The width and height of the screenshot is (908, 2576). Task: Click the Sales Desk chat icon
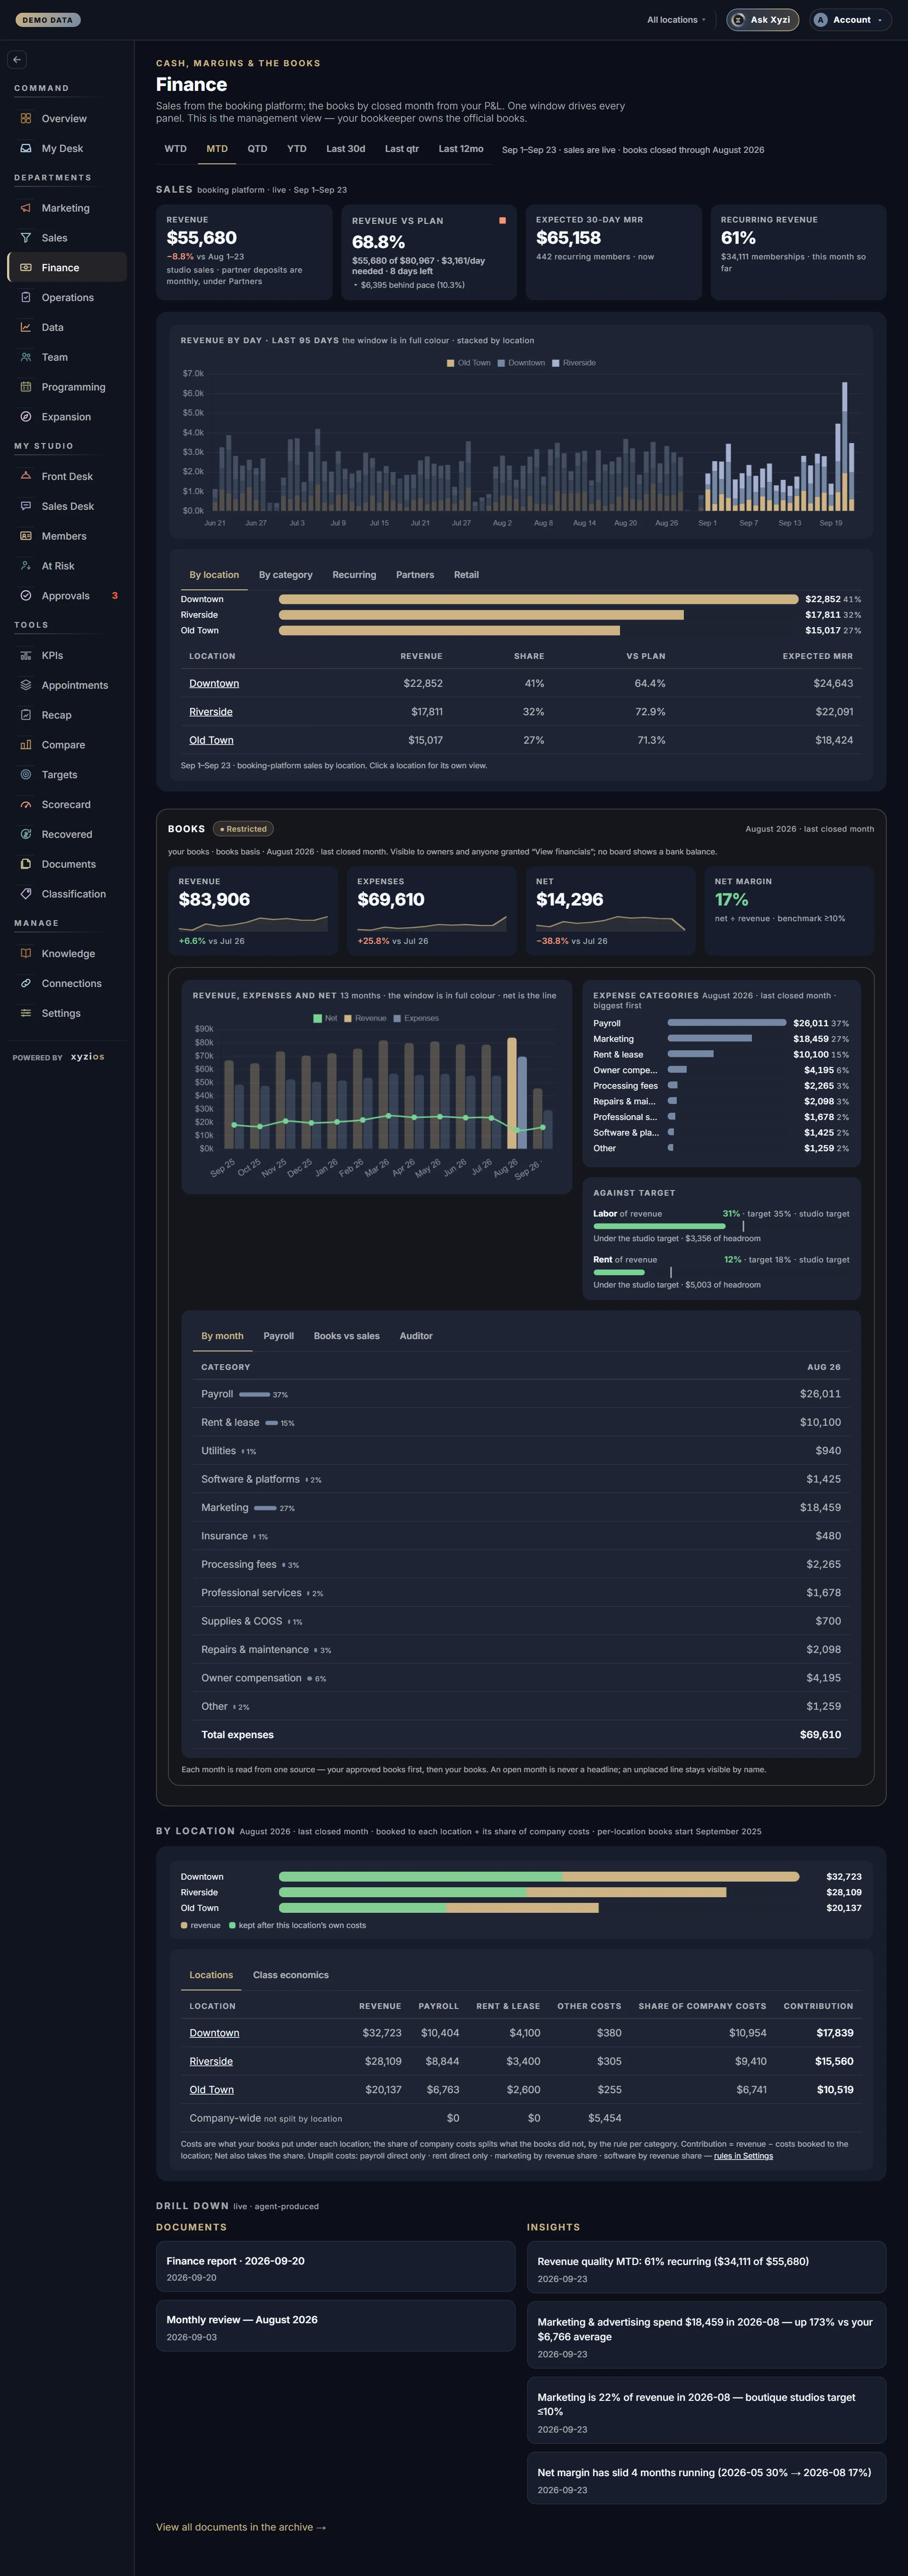(x=26, y=506)
